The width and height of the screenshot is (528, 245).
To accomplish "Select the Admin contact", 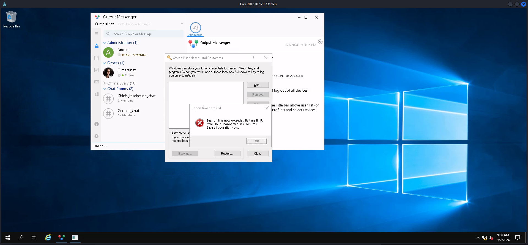I will [x=123, y=50].
